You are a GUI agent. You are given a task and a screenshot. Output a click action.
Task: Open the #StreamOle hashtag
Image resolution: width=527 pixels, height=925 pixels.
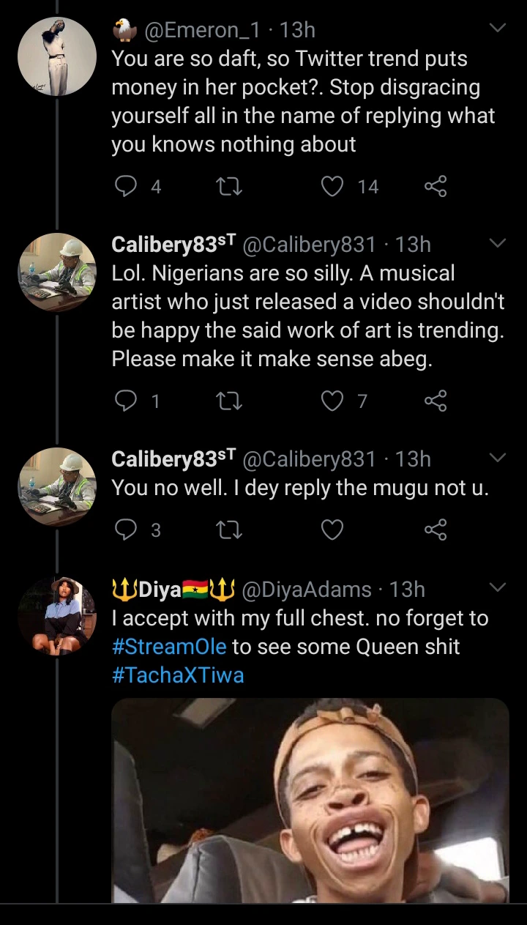coord(169,647)
